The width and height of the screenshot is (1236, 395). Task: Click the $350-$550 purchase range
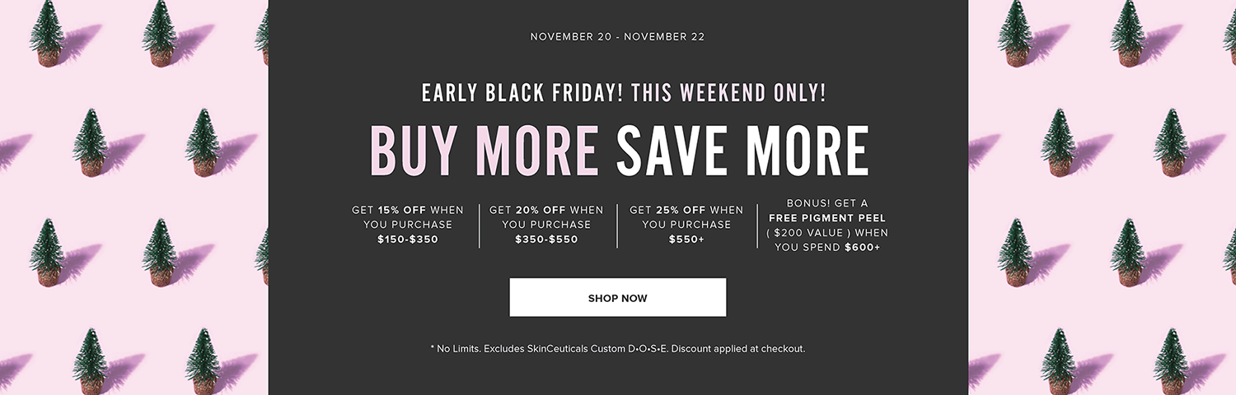pos(546,239)
